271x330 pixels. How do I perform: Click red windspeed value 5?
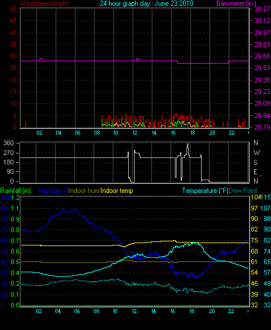tap(15, 115)
